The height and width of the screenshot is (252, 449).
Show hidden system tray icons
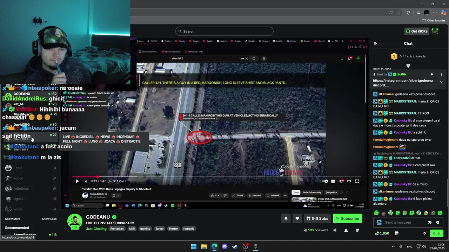tap(393, 246)
